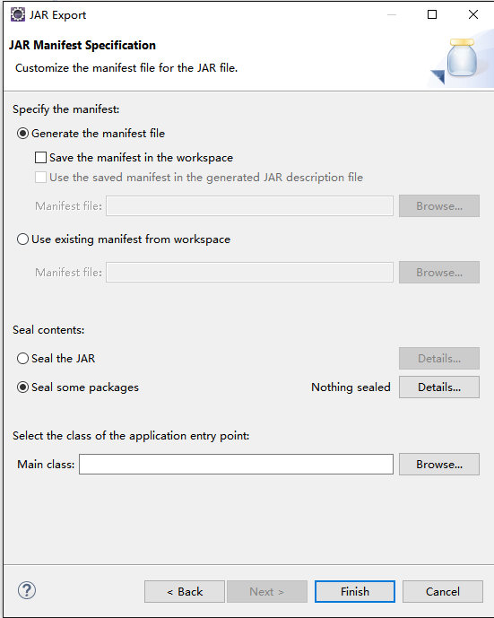This screenshot has width=494, height=618.
Task: Click the JAR Manifest Specification heading
Action: point(82,46)
